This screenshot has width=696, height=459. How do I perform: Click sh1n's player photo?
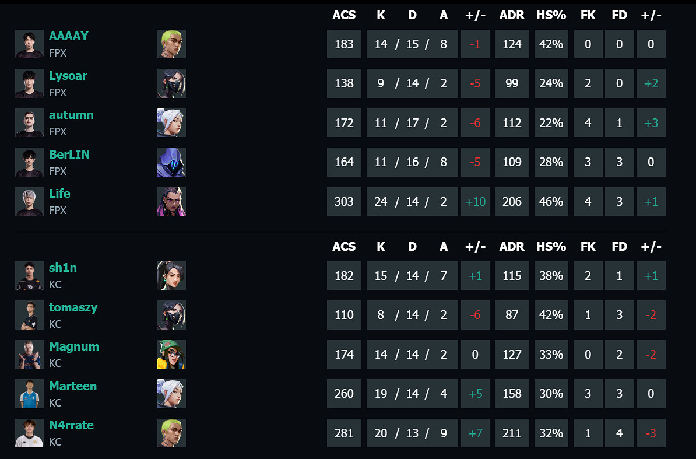[29, 276]
